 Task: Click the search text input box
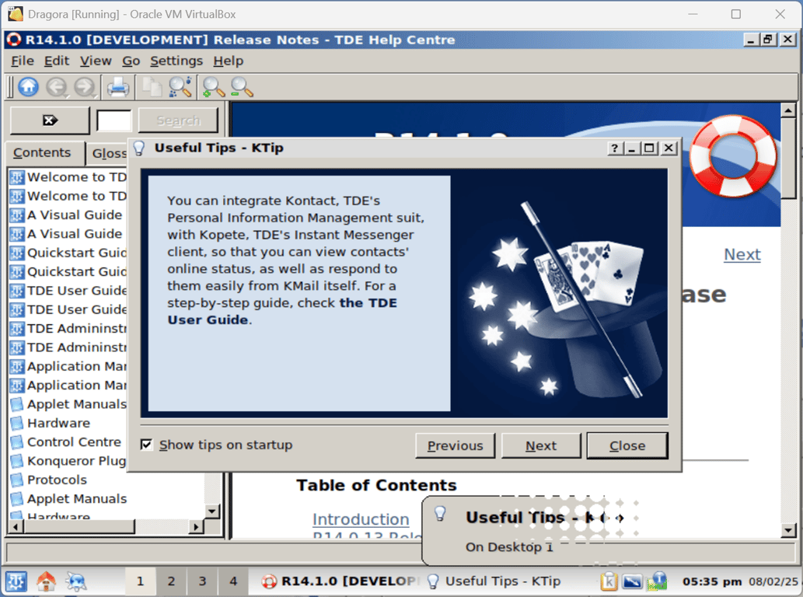point(113,120)
